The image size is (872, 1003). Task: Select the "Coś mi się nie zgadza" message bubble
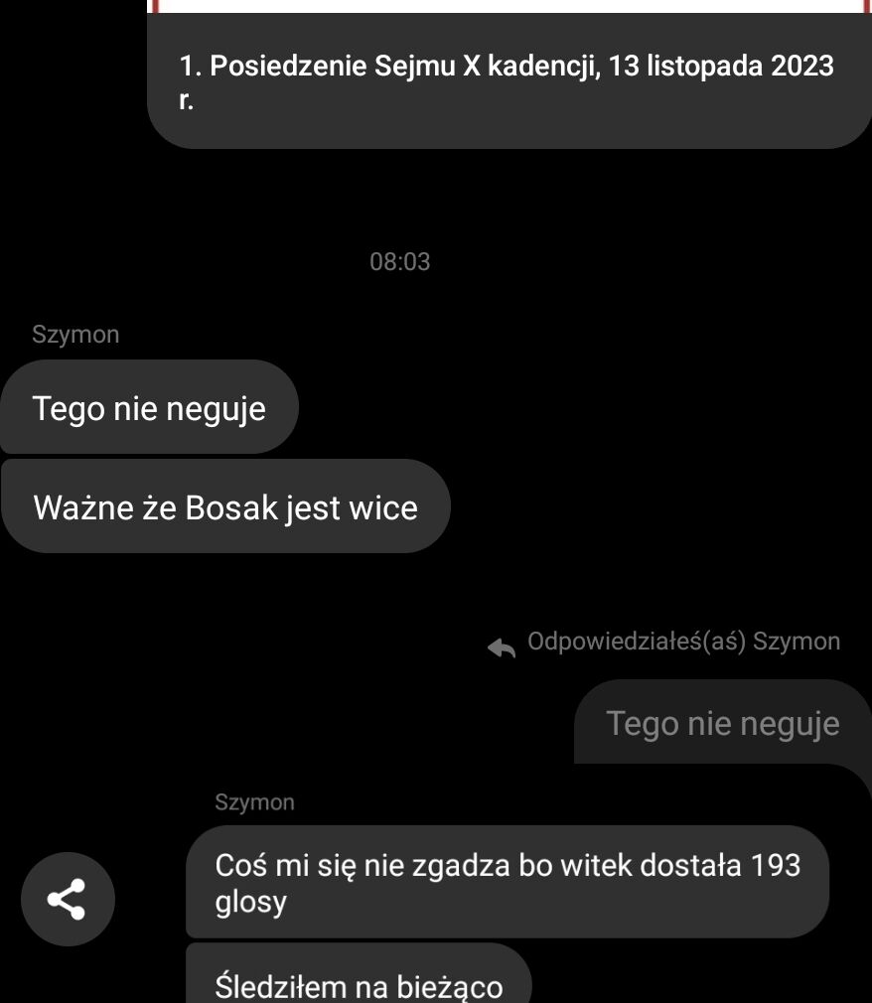click(508, 882)
